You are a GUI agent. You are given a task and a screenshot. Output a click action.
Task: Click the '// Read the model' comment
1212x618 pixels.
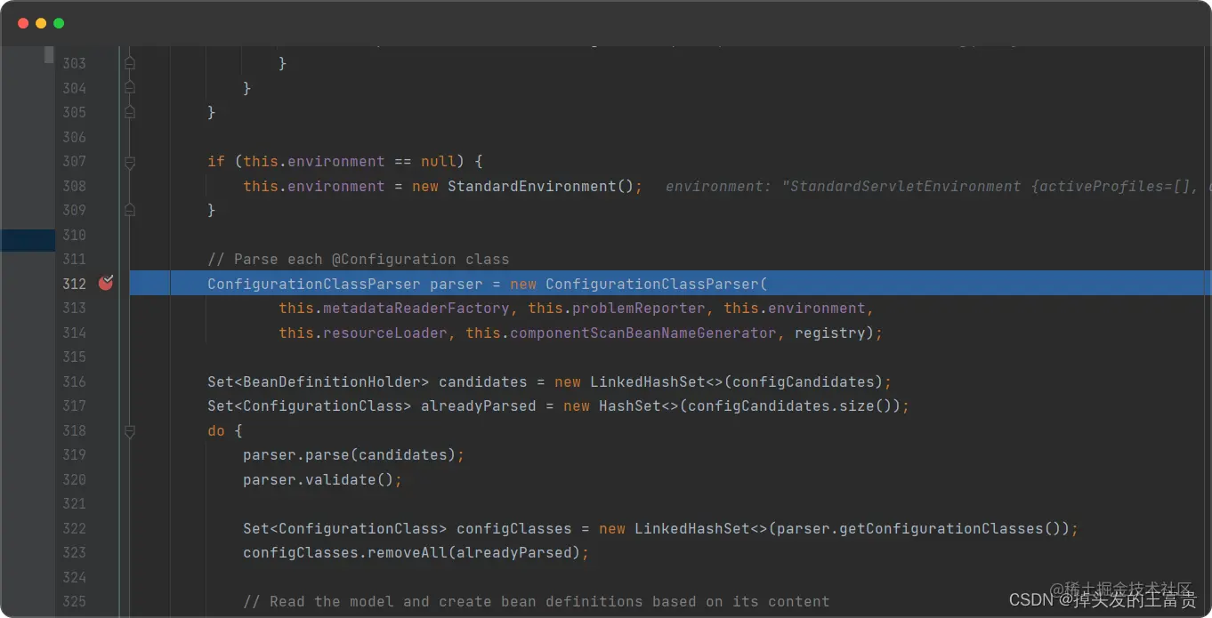click(x=537, y=602)
